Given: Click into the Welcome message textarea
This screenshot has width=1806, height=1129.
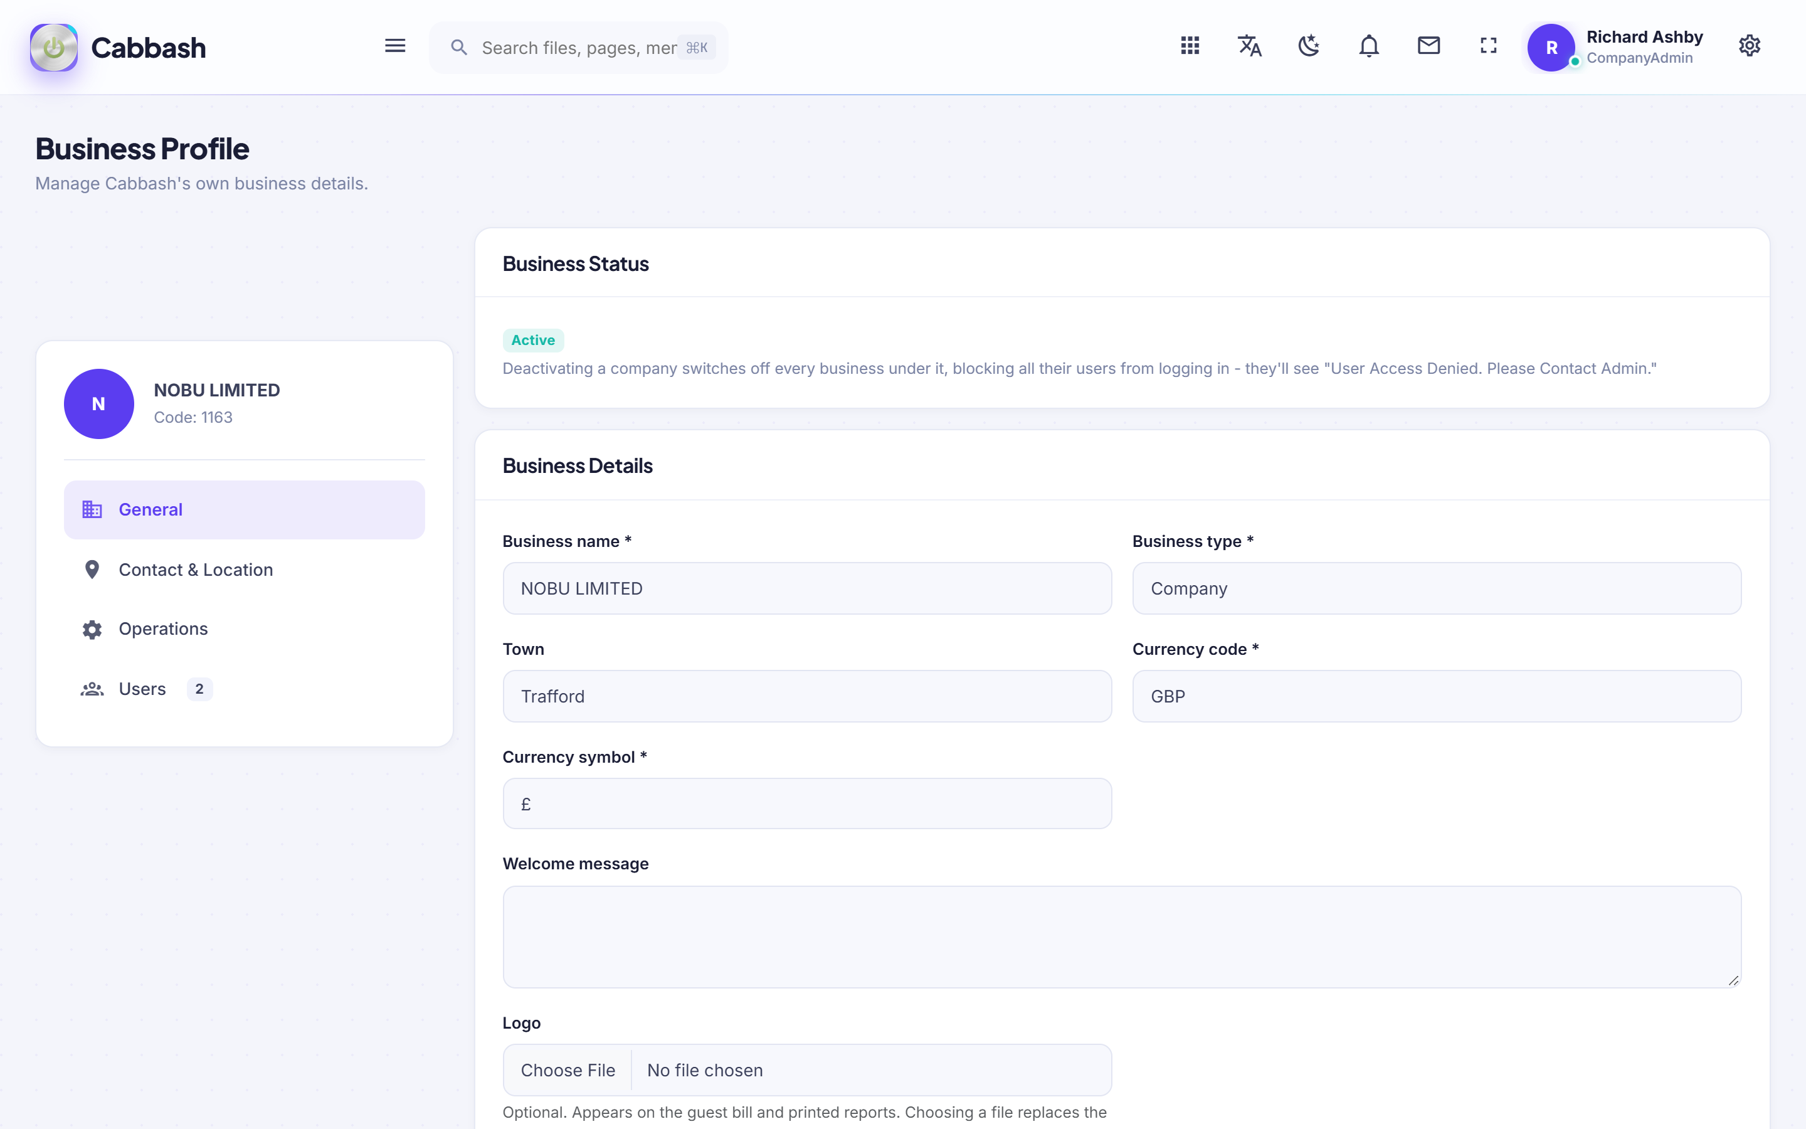Looking at the screenshot, I should pyautogui.click(x=1122, y=937).
